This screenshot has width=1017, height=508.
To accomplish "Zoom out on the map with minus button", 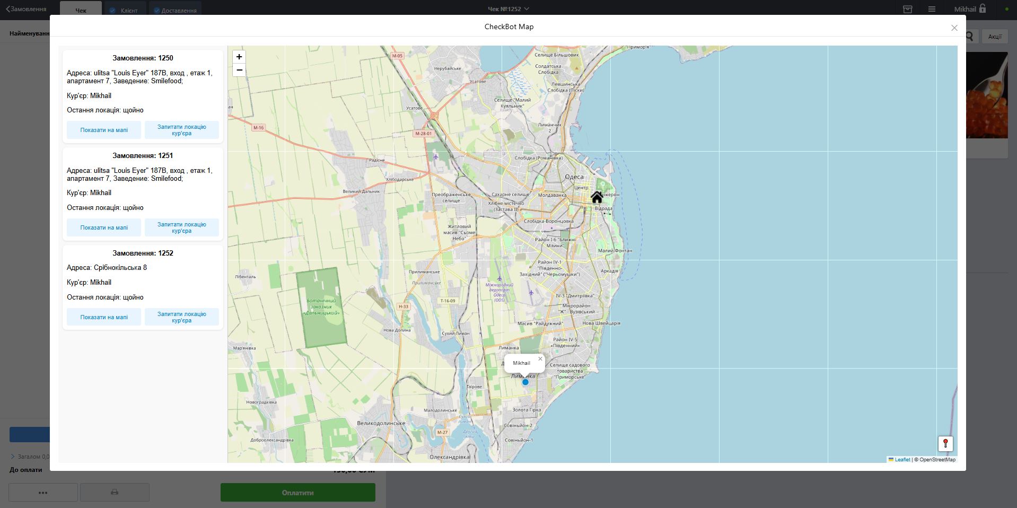I will pos(239,70).
